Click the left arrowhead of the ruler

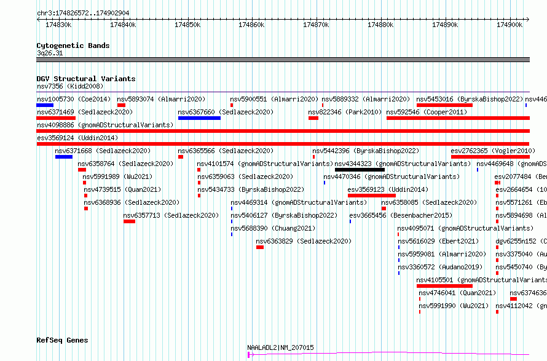click(x=38, y=20)
